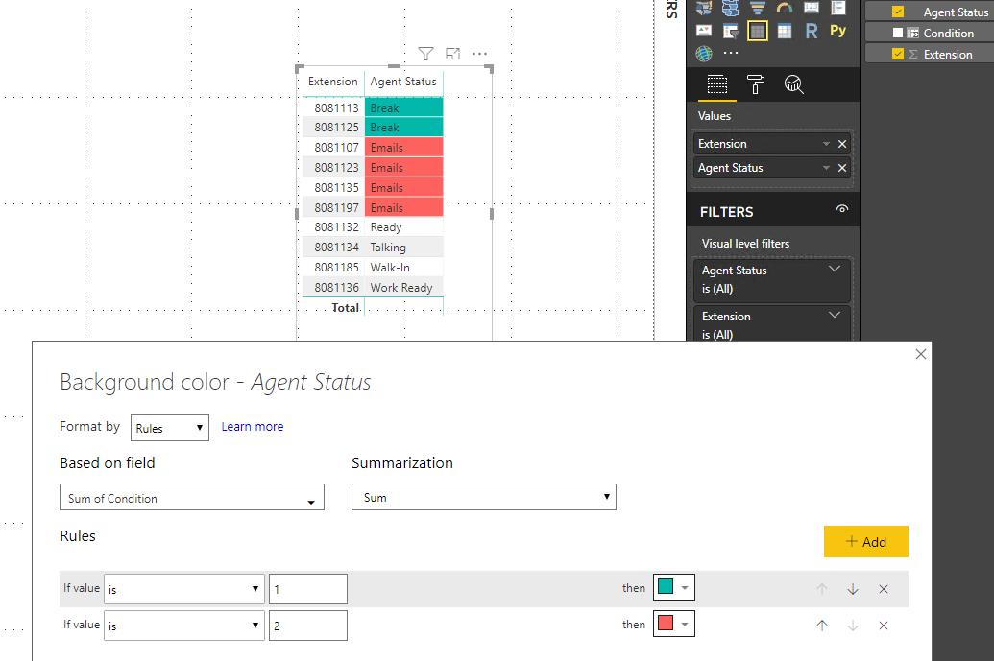The height and width of the screenshot is (661, 994).
Task: Open the visual's filter icon above table
Action: pos(426,54)
